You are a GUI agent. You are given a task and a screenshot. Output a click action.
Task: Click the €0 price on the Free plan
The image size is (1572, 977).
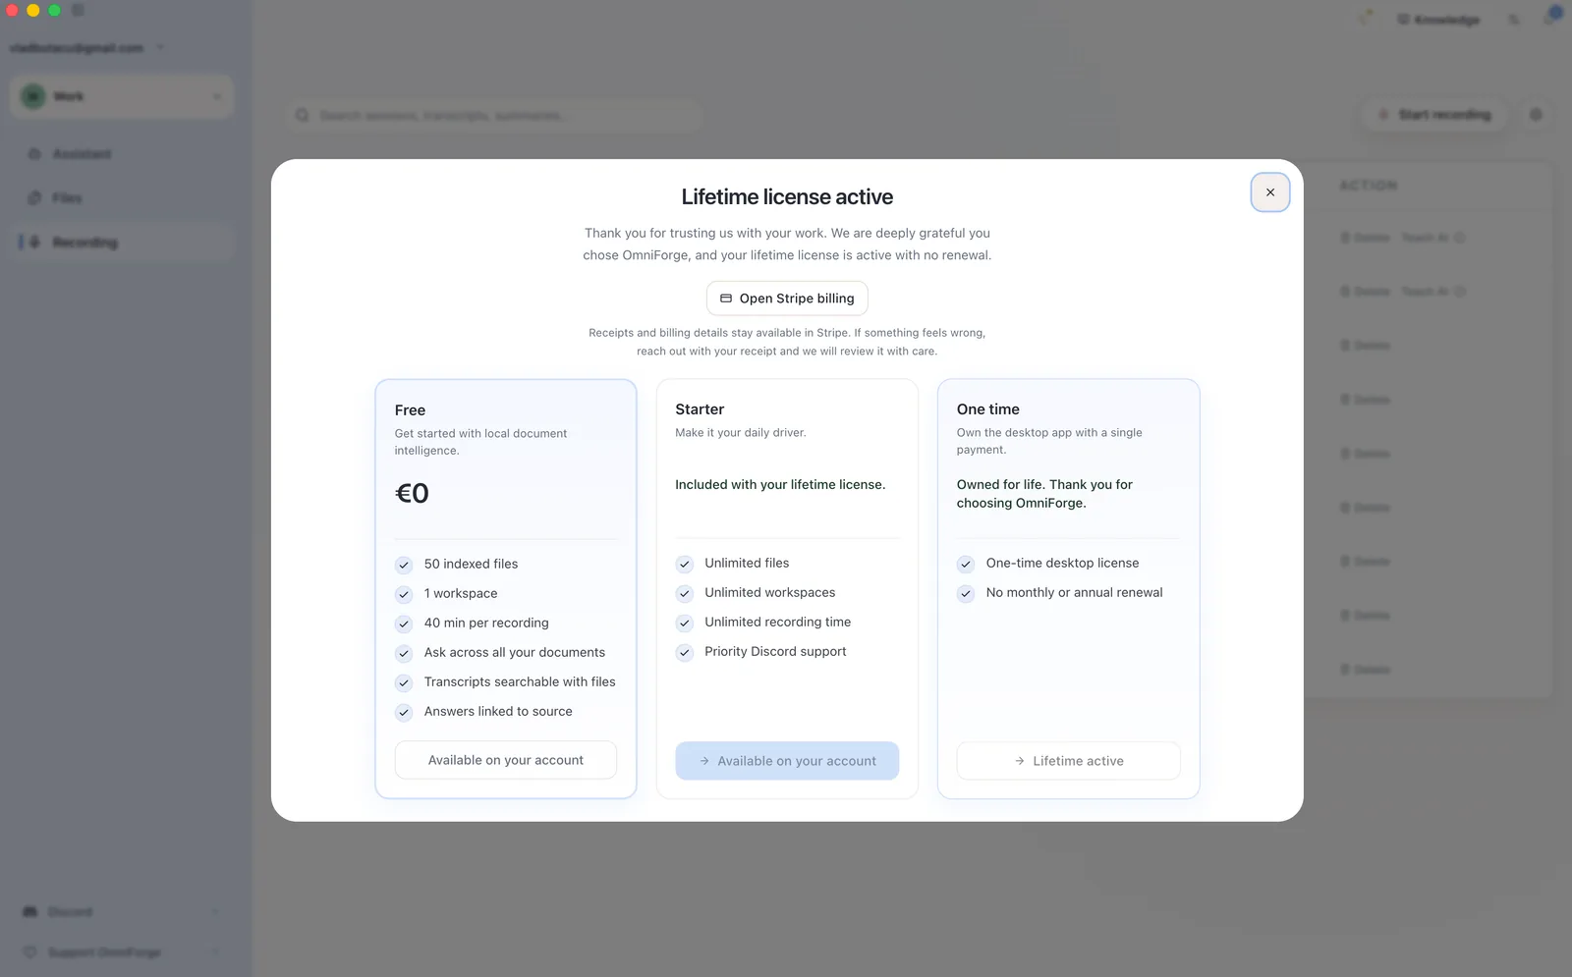click(412, 493)
